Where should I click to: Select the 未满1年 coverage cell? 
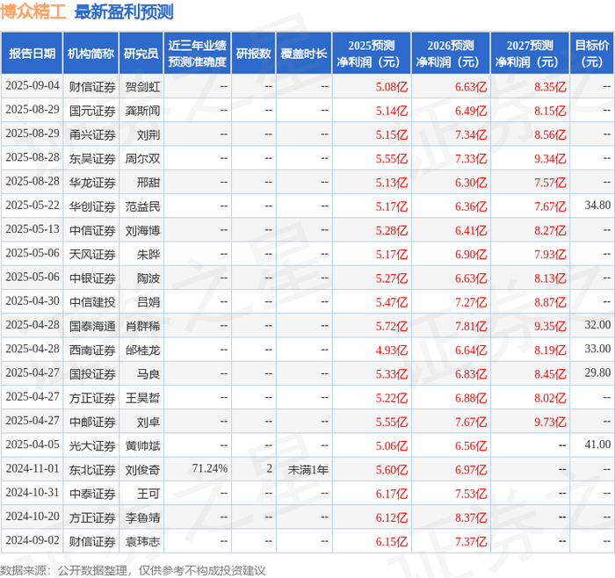pos(307,470)
